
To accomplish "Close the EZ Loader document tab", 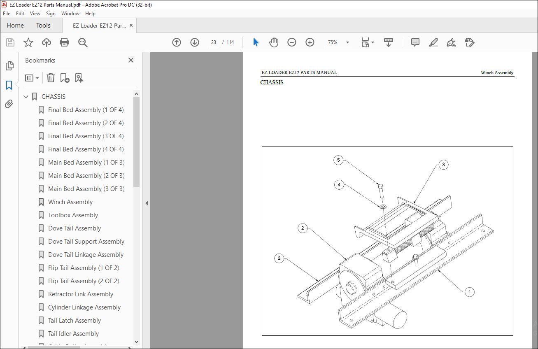I will pyautogui.click(x=131, y=26).
